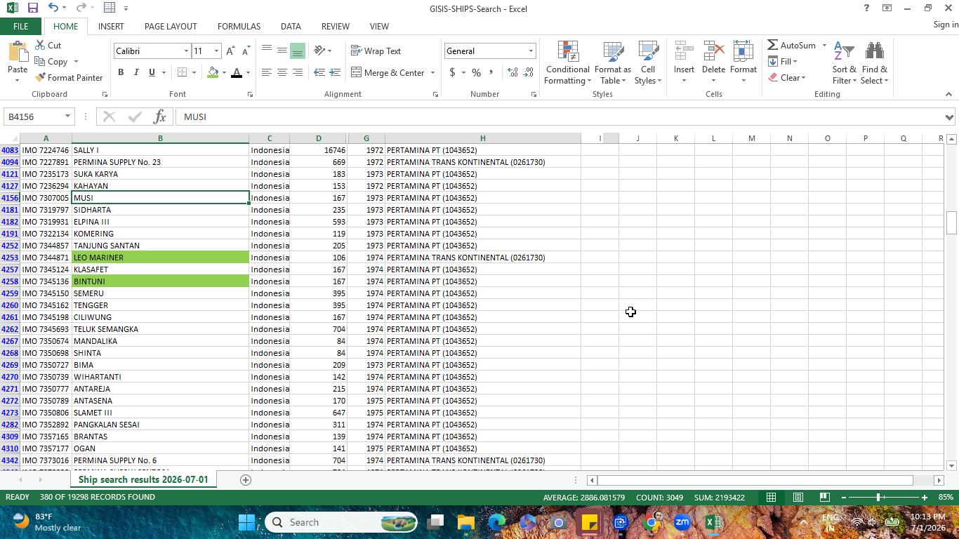Select the Ship search results 2026-07-01 sheet tab
This screenshot has height=539, width=959.
(143, 480)
